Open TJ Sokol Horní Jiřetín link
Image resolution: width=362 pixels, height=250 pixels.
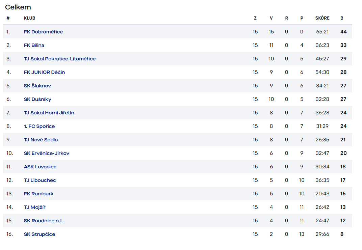(49, 113)
